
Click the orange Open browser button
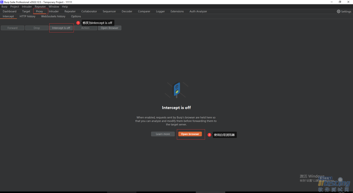pos(190,134)
